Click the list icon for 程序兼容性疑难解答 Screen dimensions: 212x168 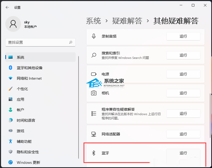[x=94, y=114]
